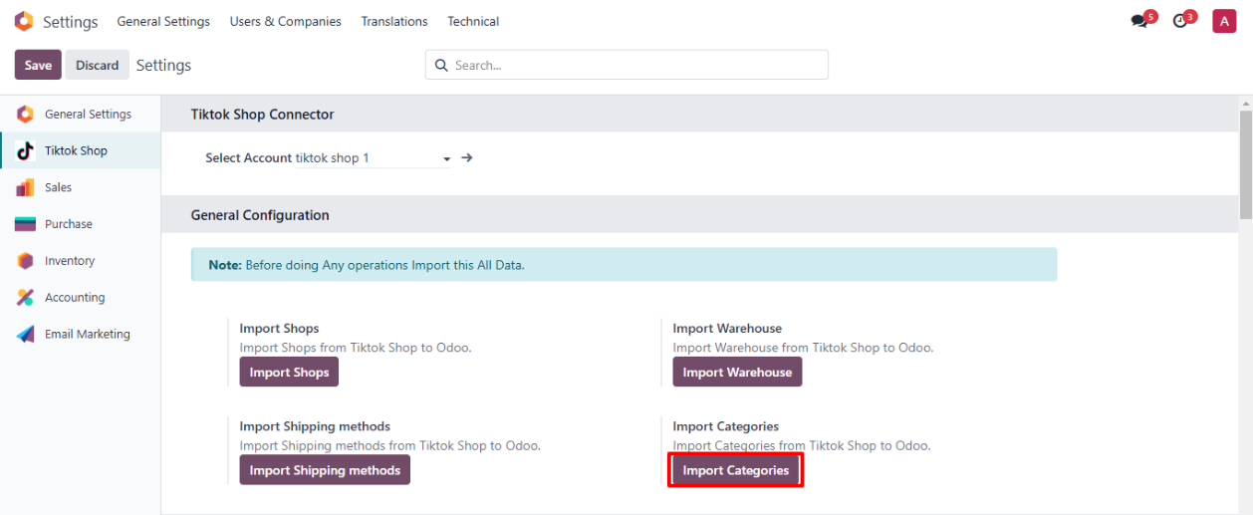The width and height of the screenshot is (1253, 515).
Task: Click the Save button
Action: click(x=38, y=65)
